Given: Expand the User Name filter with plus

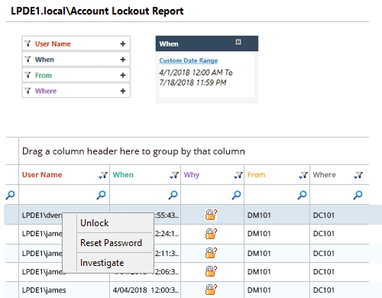Looking at the screenshot, I should 123,44.
